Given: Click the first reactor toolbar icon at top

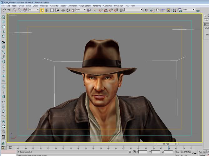Looking at the screenshot, I should point(3,17).
